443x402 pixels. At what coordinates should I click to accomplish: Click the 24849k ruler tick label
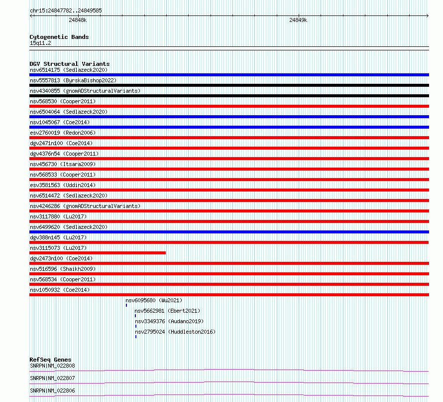pyautogui.click(x=298, y=20)
